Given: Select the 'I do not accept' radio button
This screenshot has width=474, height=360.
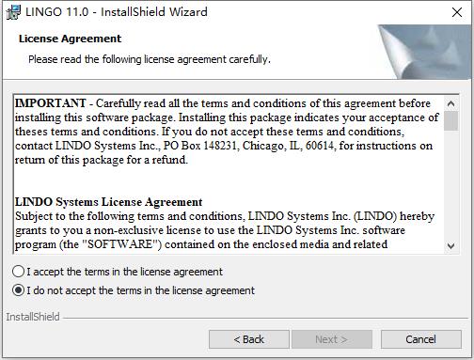Looking at the screenshot, I should click(18, 290).
